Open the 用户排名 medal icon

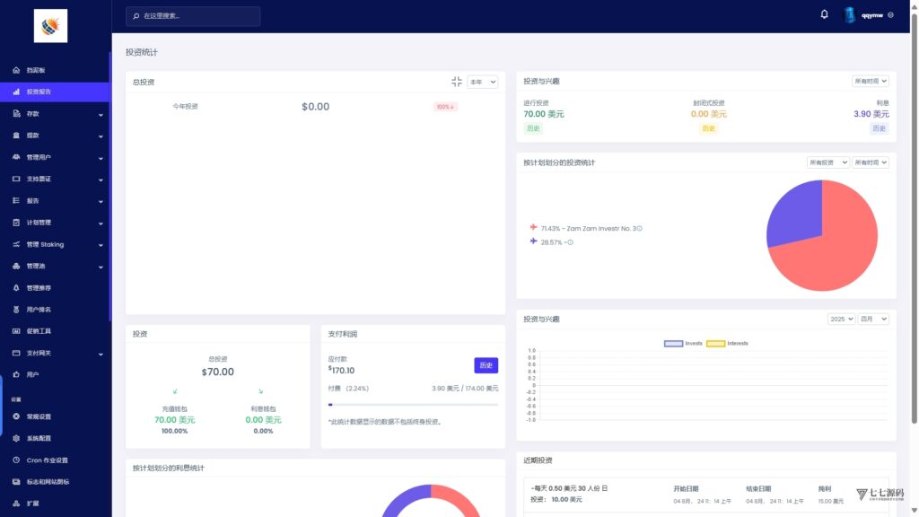[16, 310]
